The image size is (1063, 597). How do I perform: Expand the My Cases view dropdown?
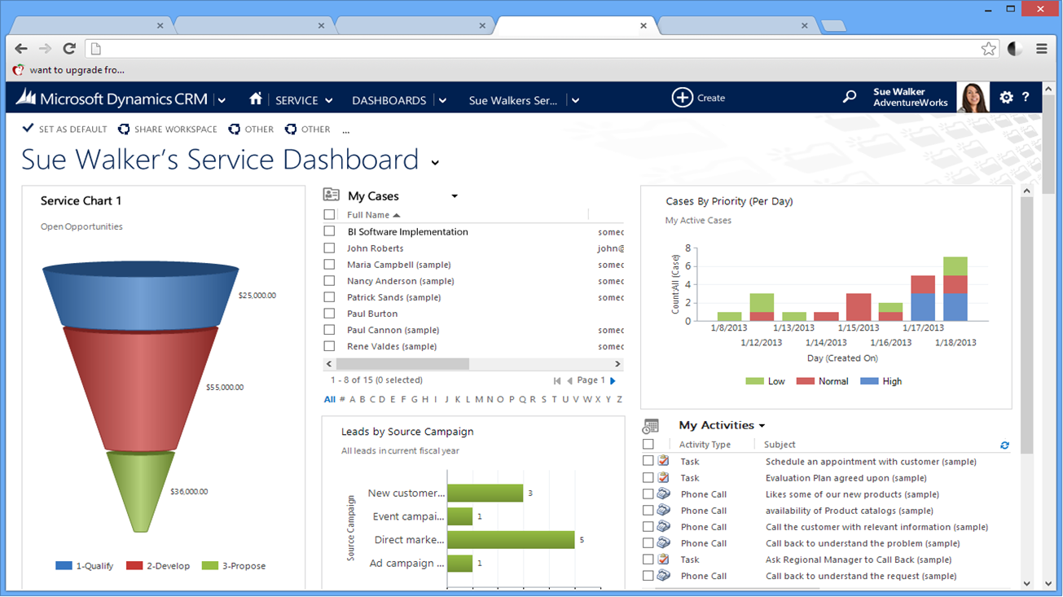tap(455, 196)
